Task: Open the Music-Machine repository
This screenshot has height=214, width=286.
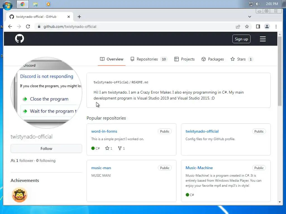Action: (199, 168)
